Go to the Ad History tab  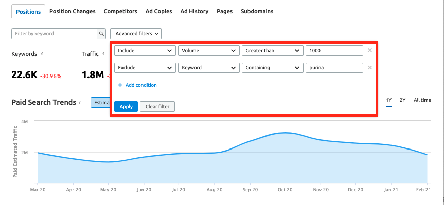tap(194, 11)
